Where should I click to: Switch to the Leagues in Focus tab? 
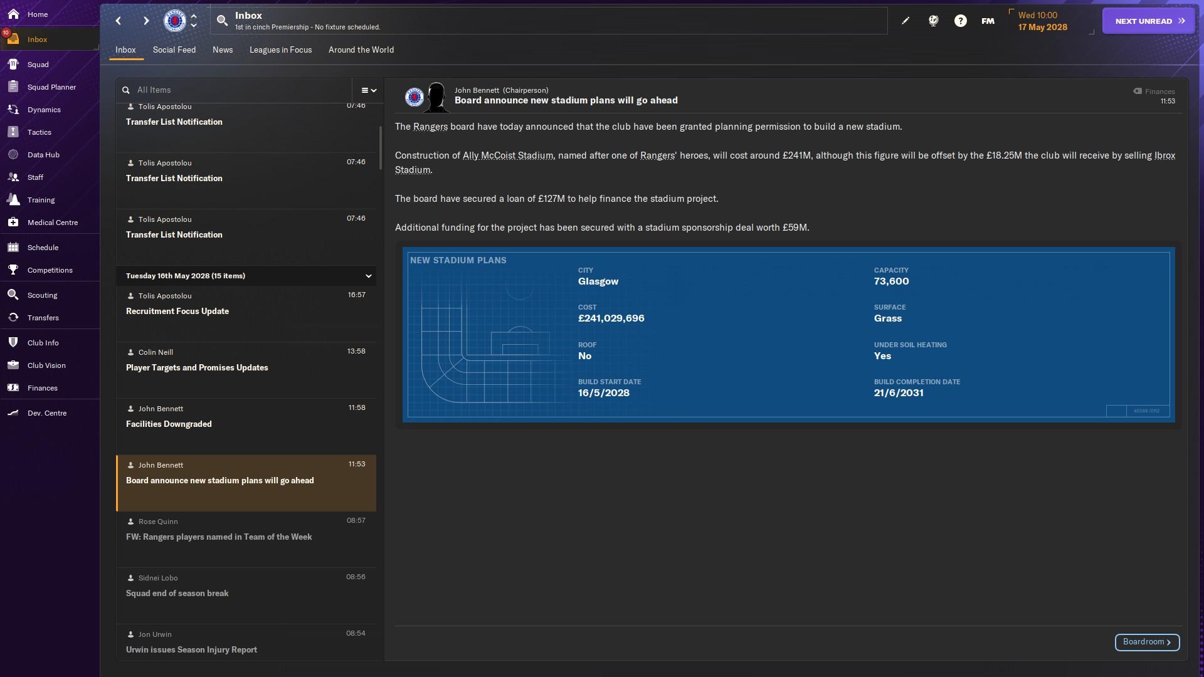pyautogui.click(x=280, y=50)
